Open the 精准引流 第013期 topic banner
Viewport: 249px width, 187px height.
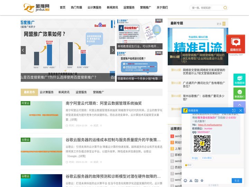tap(198, 46)
